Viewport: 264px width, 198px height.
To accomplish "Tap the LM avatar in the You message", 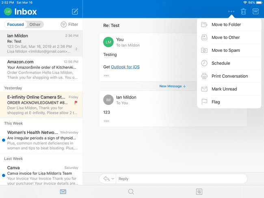I will coord(108,42).
